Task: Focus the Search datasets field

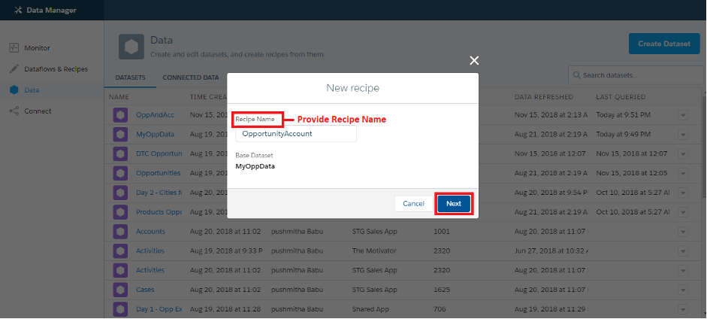Action: click(634, 75)
